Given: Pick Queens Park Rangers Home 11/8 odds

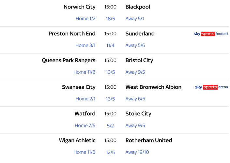Looking at the screenshot, I should point(84,72).
